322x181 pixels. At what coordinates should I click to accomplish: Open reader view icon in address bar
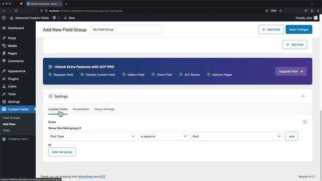(267, 11)
